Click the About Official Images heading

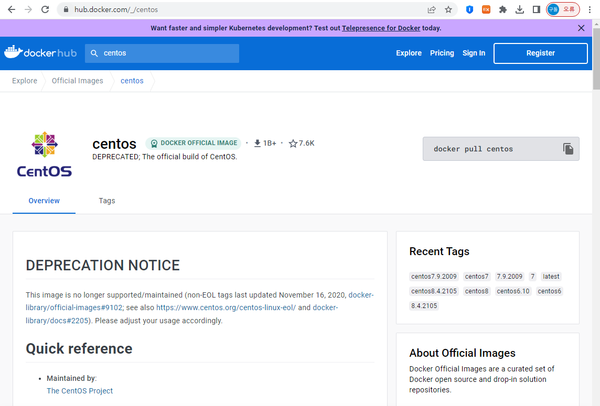point(462,353)
